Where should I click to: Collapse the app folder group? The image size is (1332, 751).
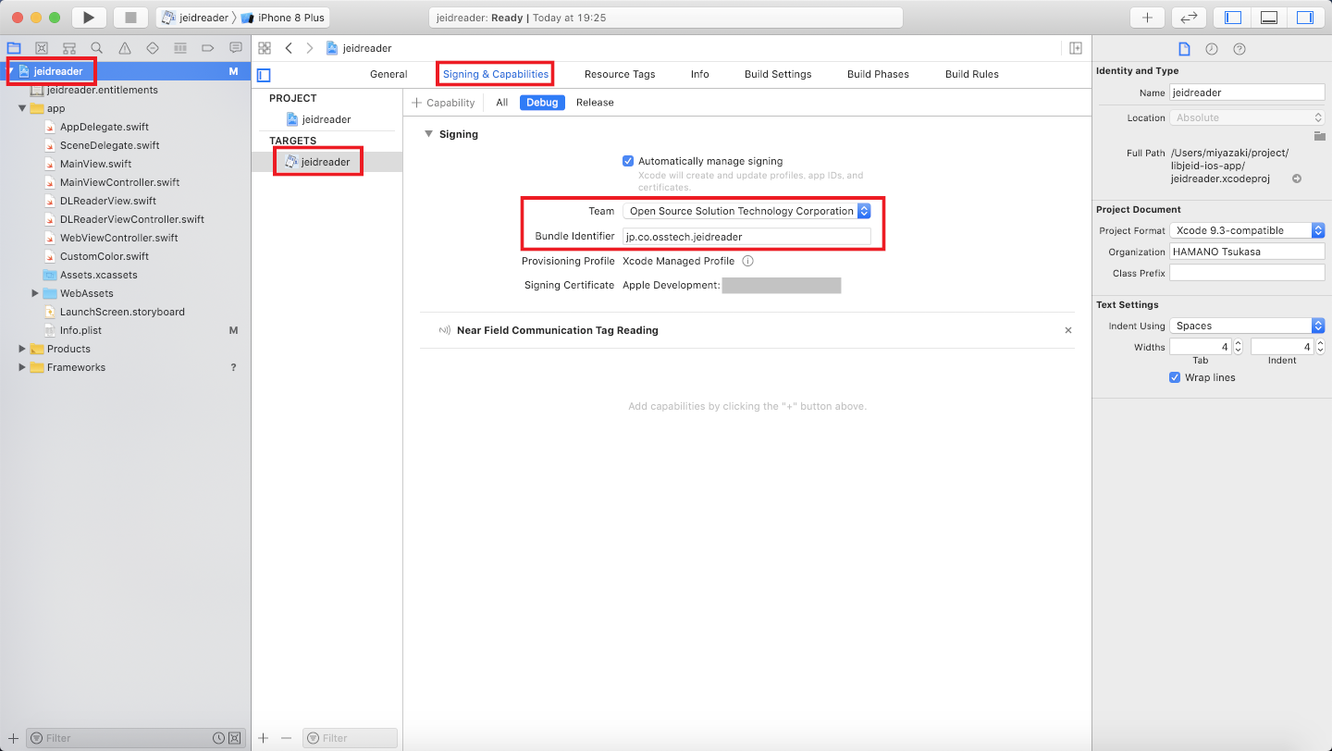point(22,108)
